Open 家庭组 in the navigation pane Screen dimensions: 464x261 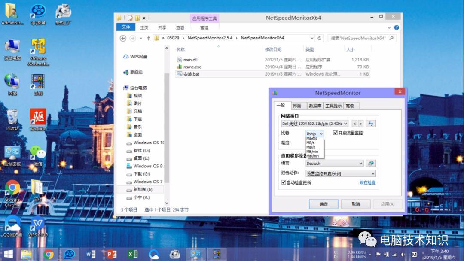136,72
